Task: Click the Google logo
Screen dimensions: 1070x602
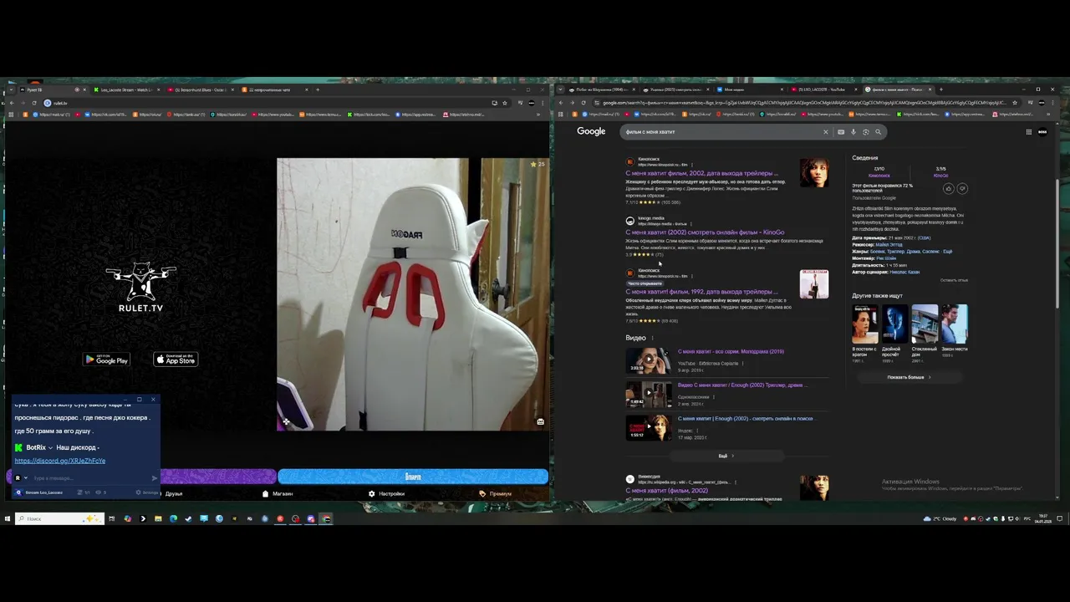Action: pos(591,131)
